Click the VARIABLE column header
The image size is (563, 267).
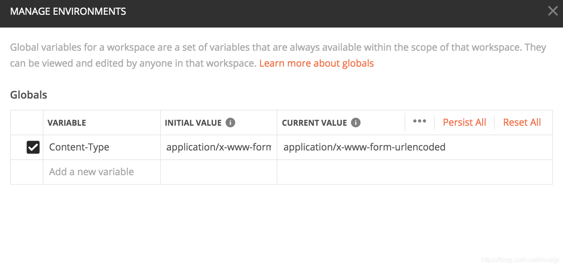tap(67, 123)
